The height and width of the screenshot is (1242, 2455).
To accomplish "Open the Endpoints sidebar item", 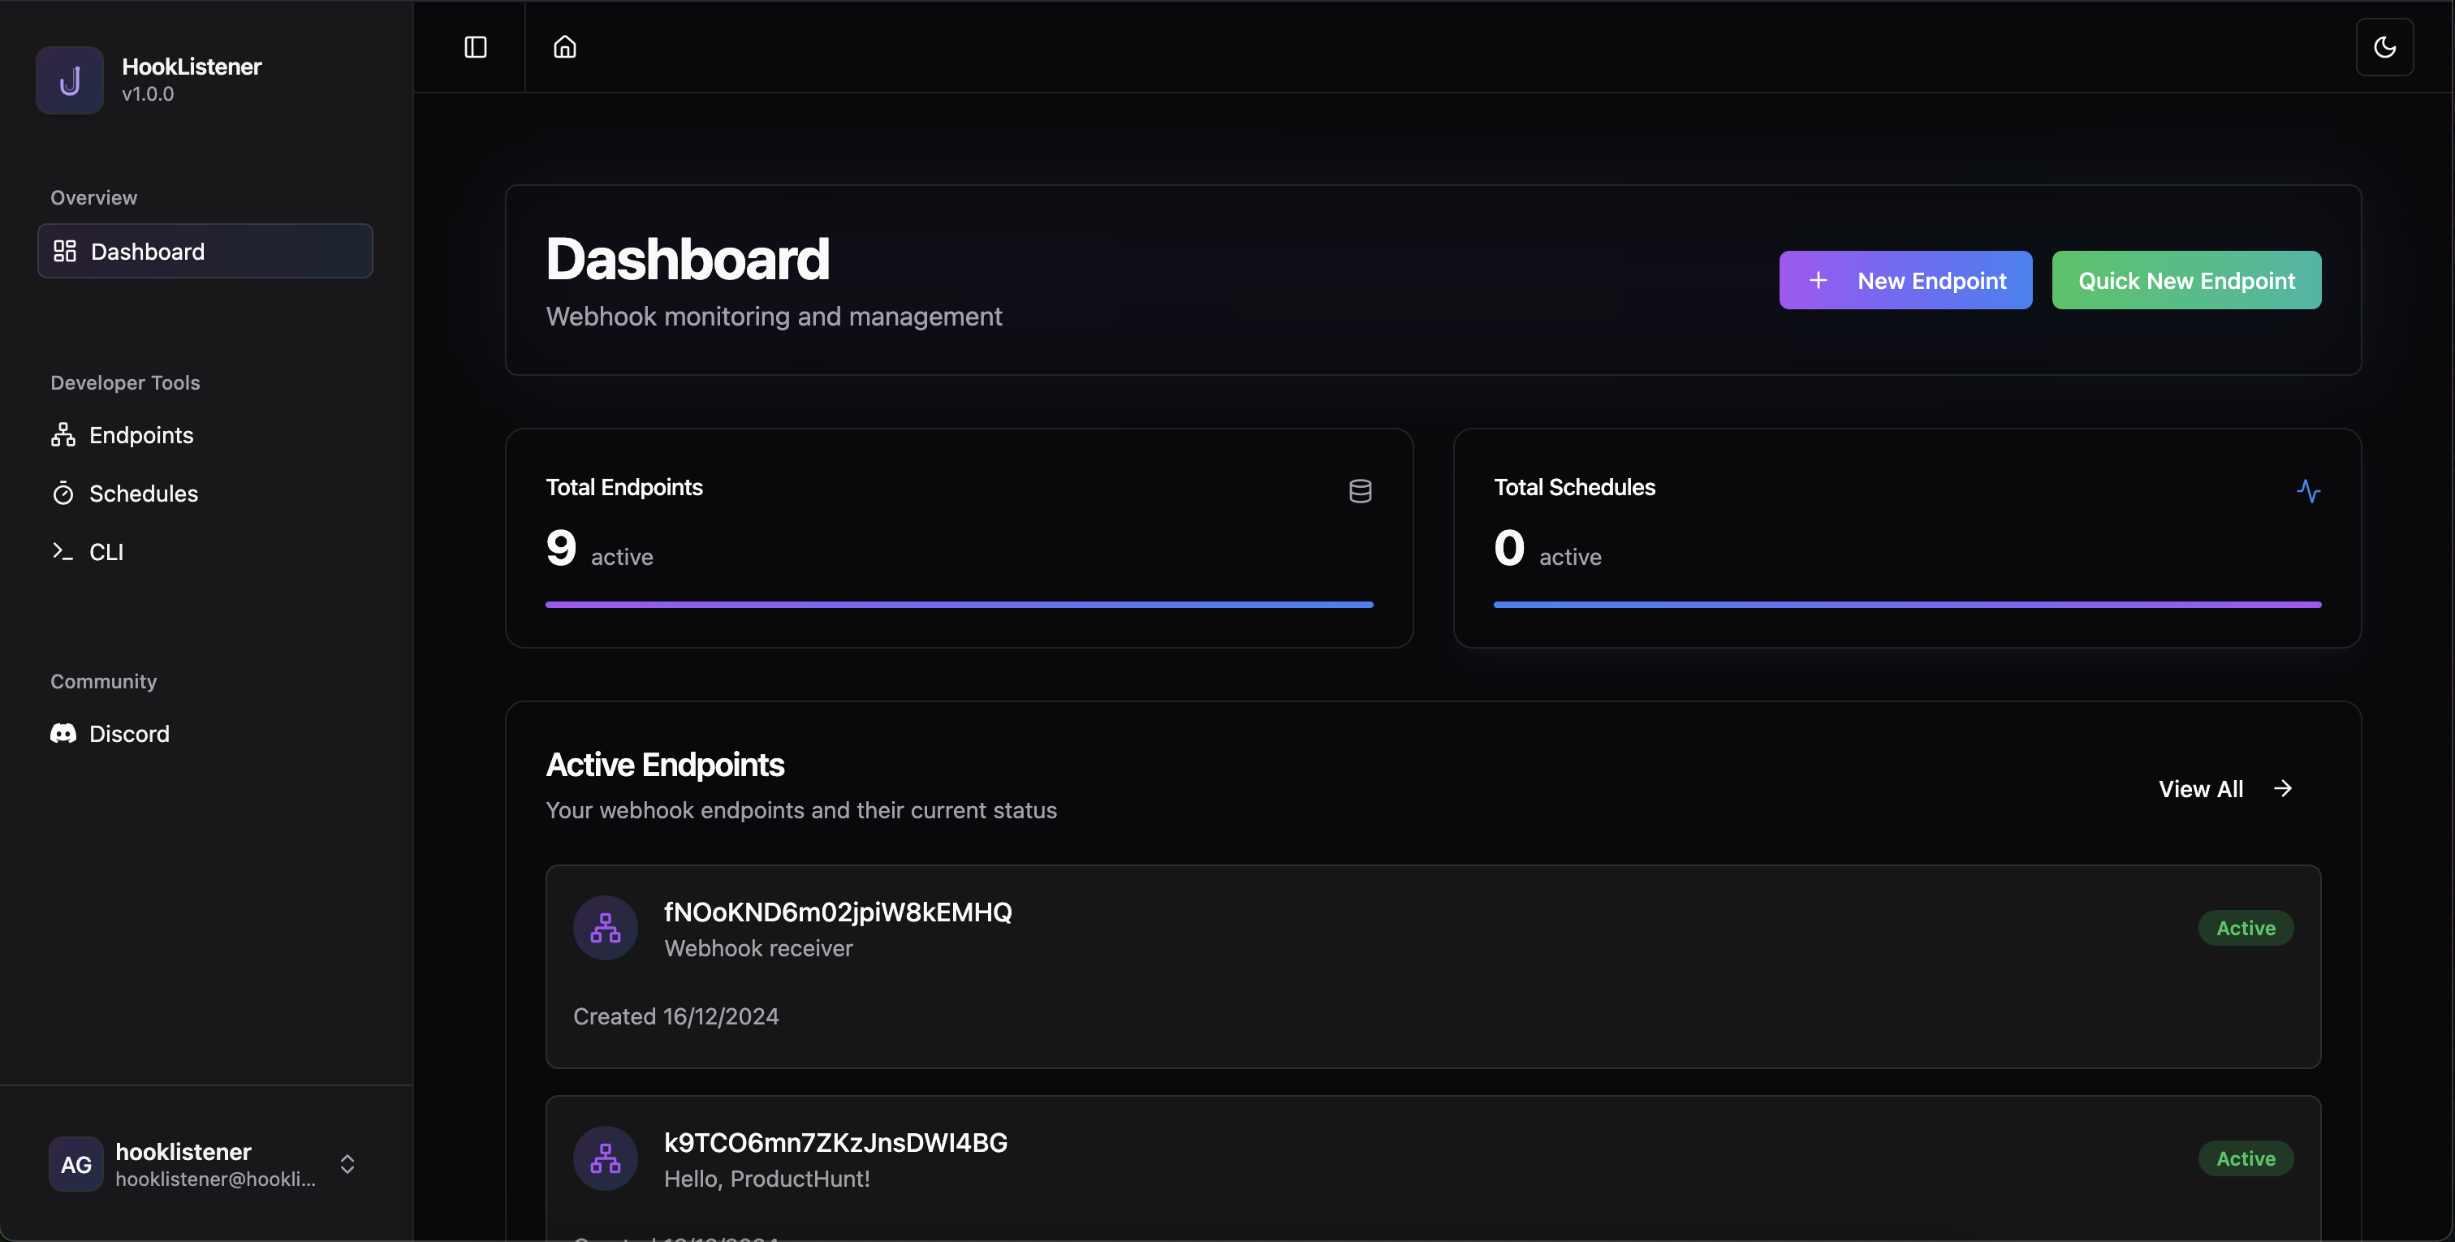I will pos(141,436).
